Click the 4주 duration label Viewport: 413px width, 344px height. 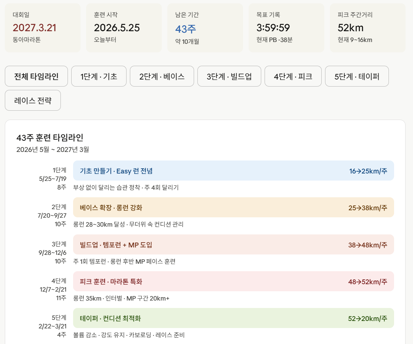pyautogui.click(x=62, y=335)
